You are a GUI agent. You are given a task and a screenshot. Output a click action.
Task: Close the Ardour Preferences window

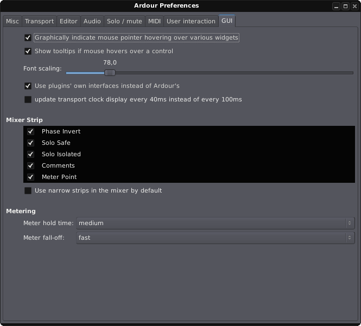[354, 6]
